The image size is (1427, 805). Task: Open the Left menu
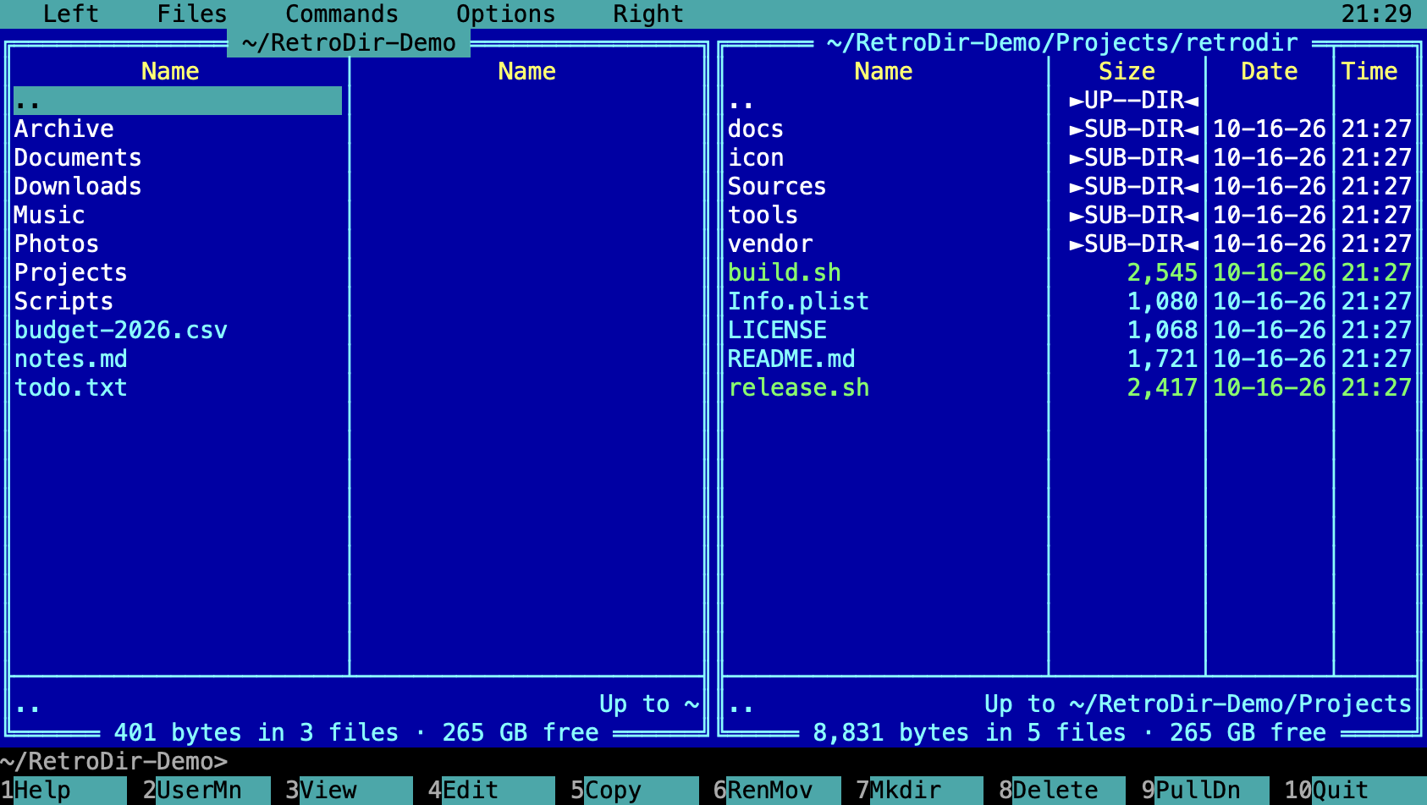pyautogui.click(x=71, y=14)
